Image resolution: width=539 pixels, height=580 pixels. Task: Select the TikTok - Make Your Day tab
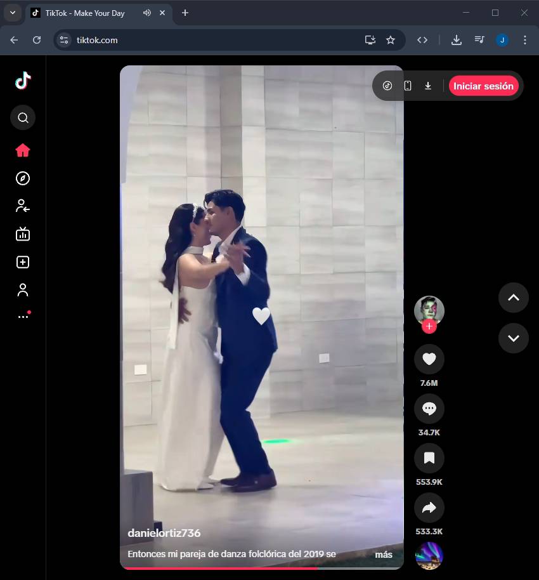(x=84, y=13)
